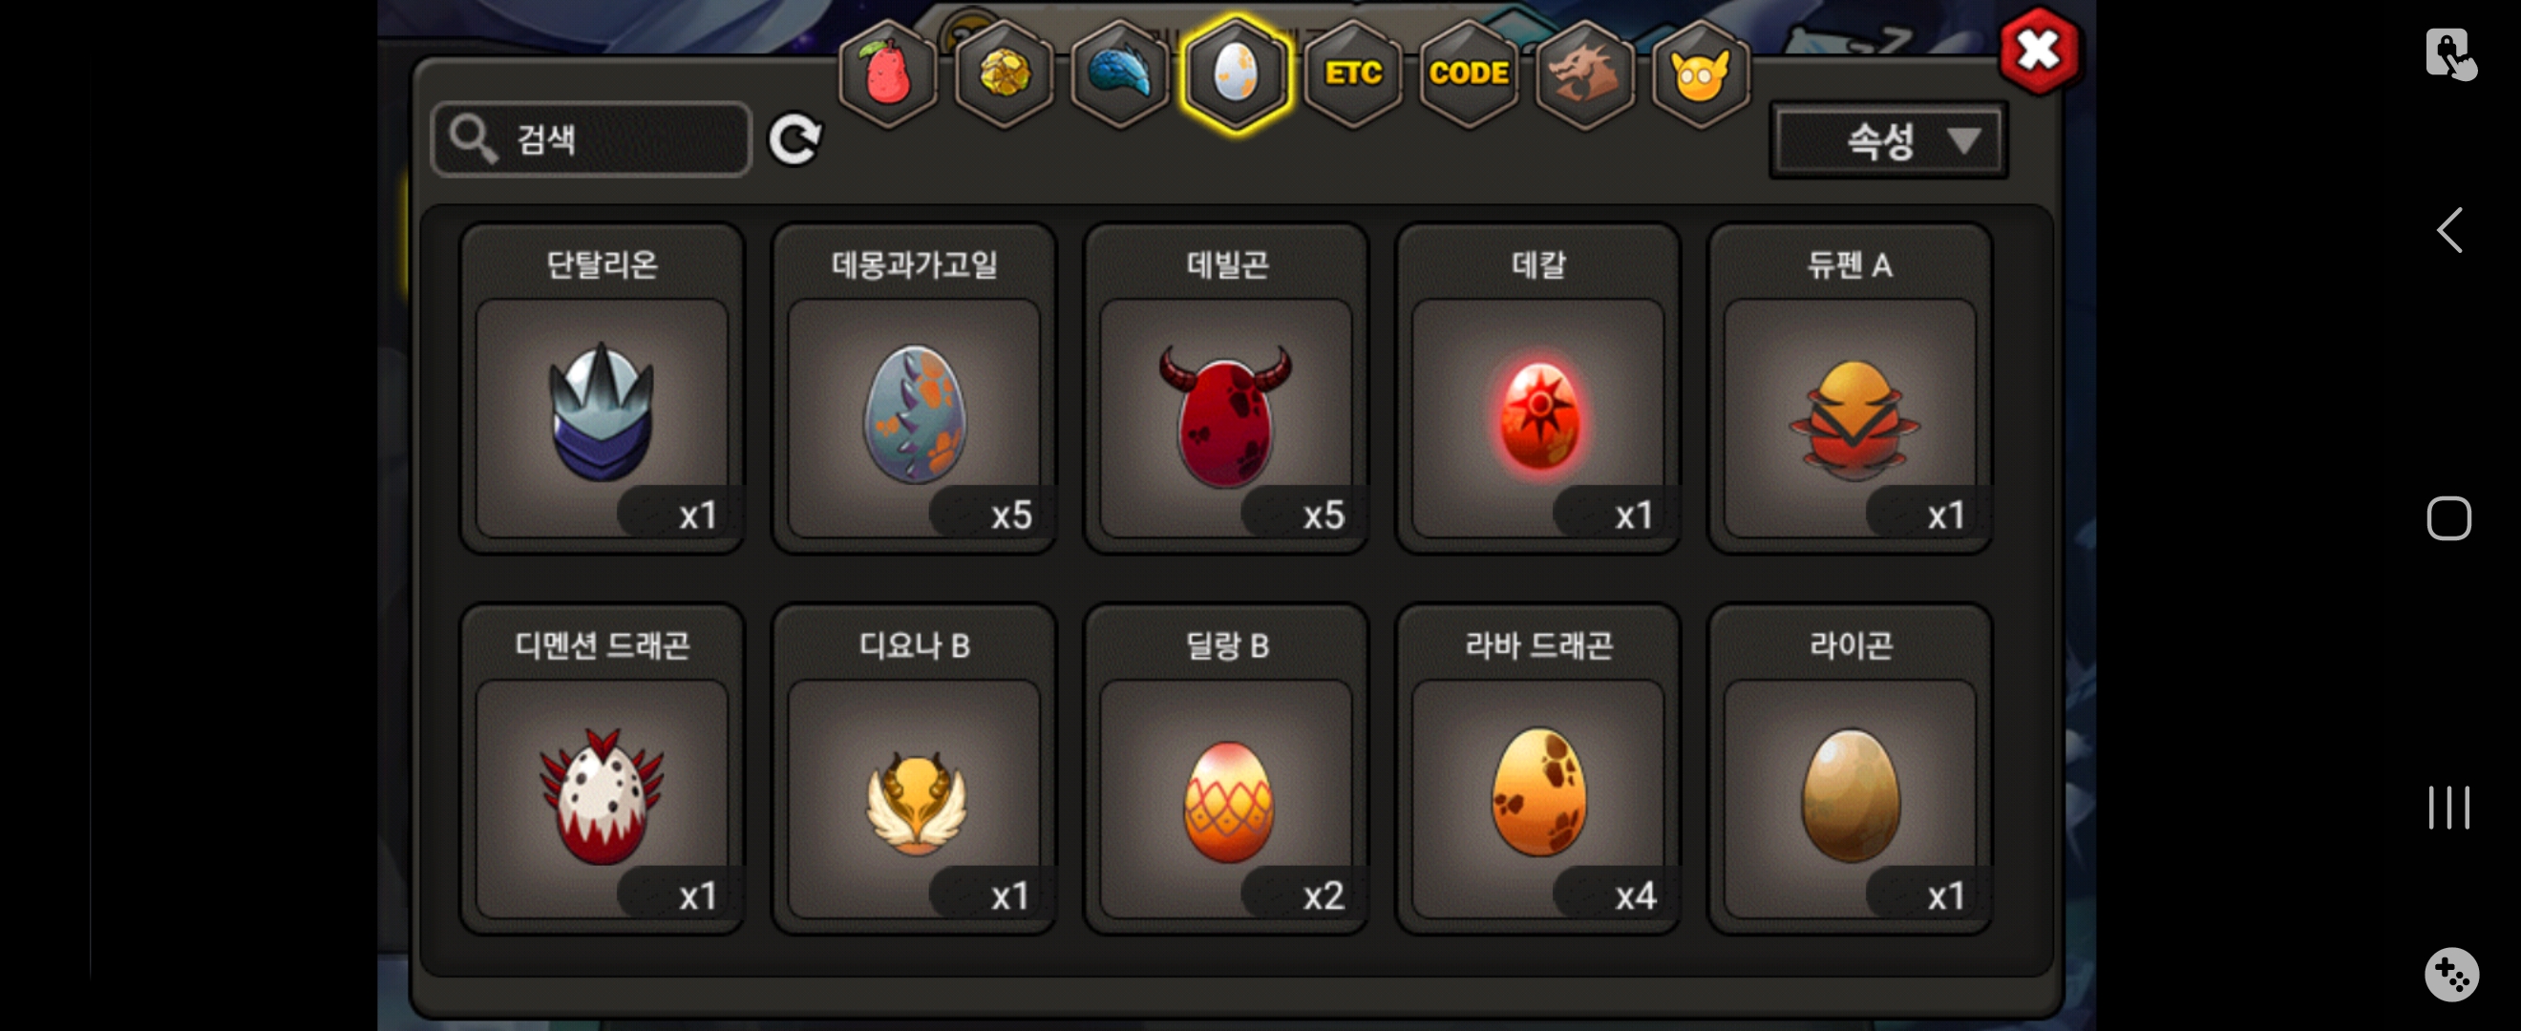Pick the 라바 드래곤 egg
This screenshot has height=1031, width=2521.
point(1538,768)
